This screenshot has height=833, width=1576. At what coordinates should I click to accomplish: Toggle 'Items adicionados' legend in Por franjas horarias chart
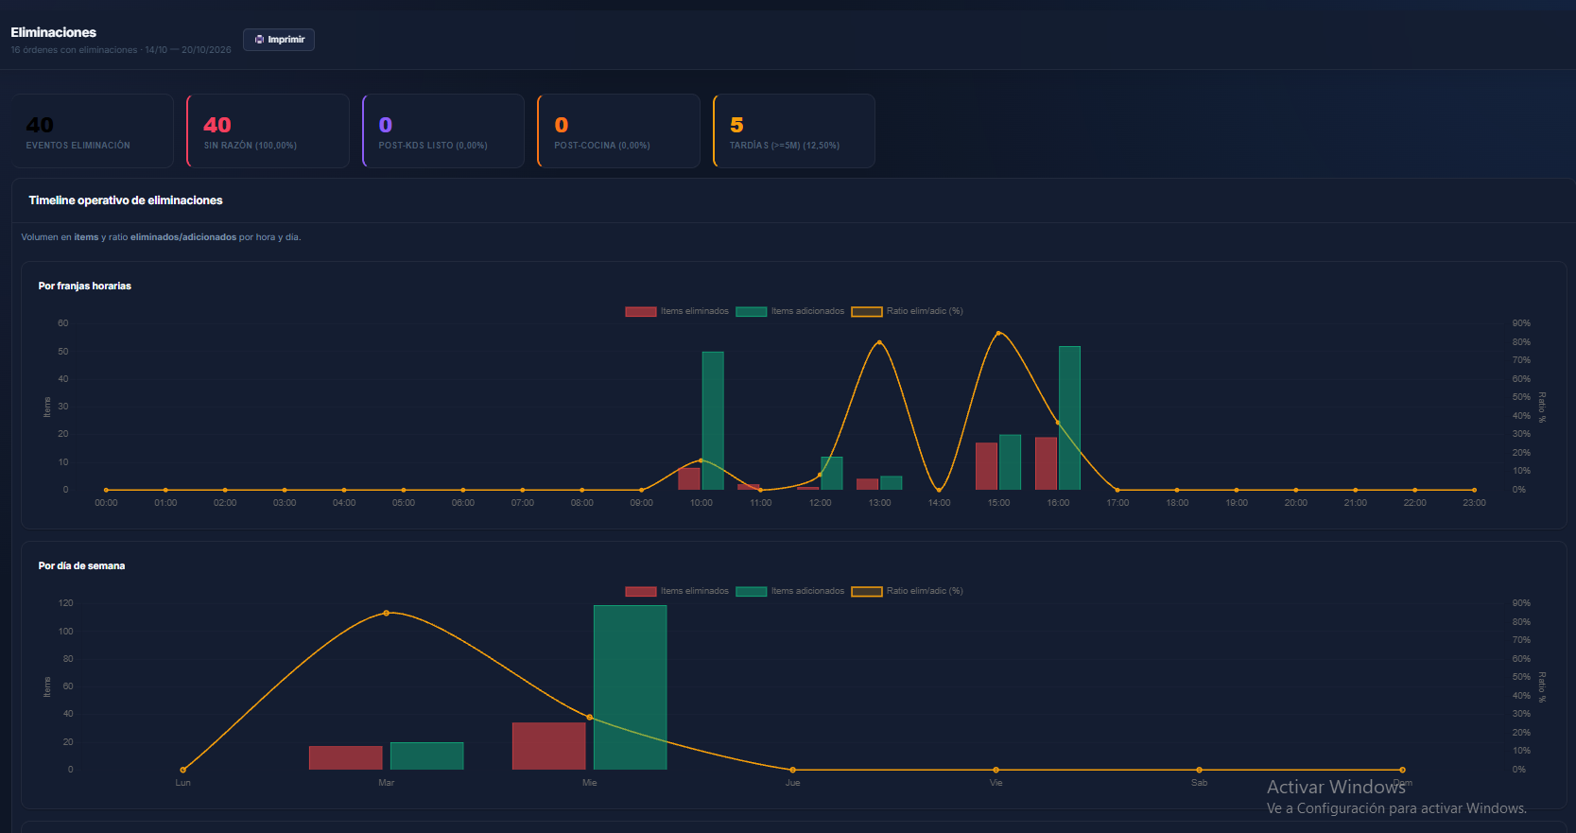click(790, 311)
